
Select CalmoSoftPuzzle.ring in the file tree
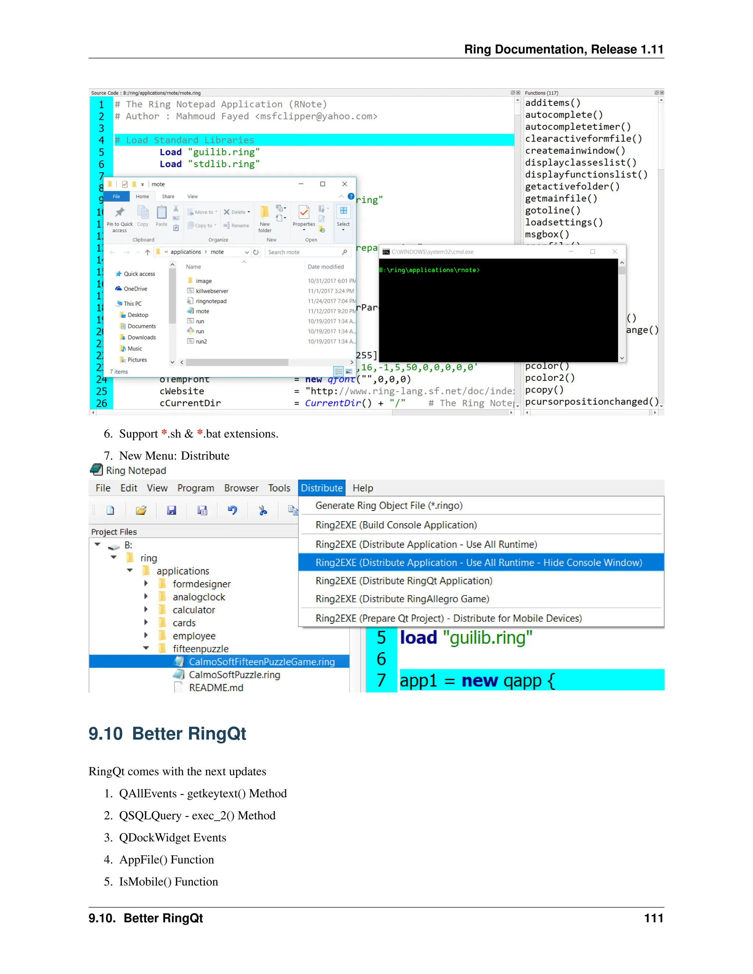tap(234, 675)
